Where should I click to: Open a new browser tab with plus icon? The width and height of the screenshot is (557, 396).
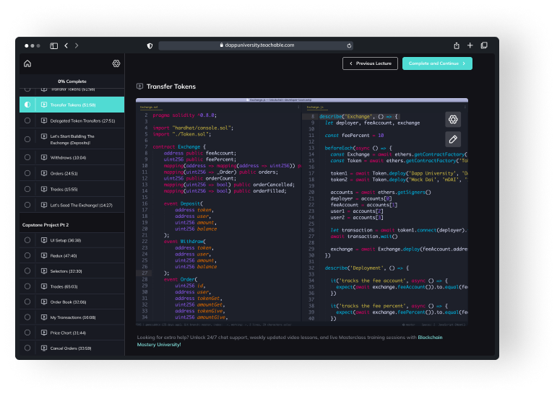pyautogui.click(x=470, y=45)
